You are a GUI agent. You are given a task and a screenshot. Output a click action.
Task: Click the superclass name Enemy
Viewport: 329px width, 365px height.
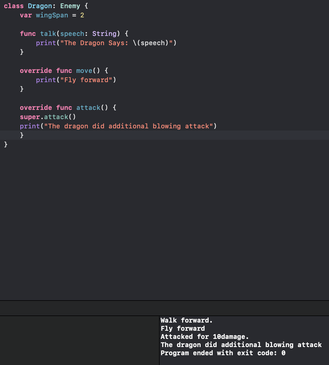click(70, 6)
